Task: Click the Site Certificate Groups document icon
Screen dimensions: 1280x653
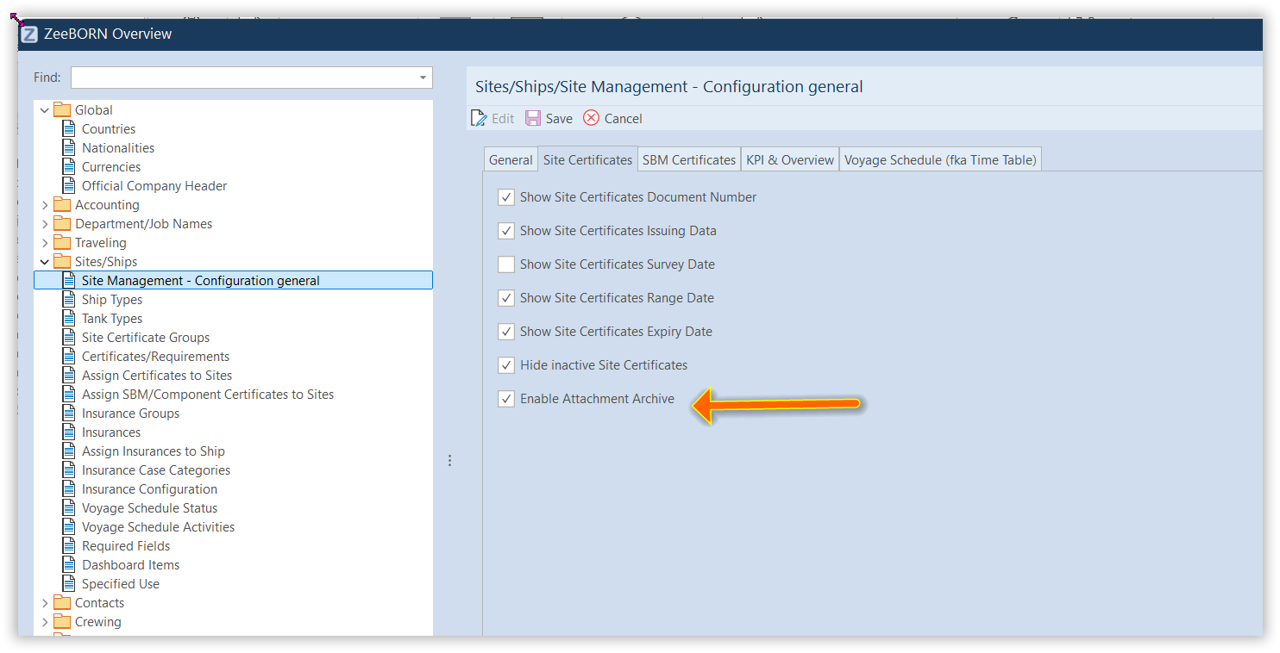Action: pyautogui.click(x=69, y=338)
